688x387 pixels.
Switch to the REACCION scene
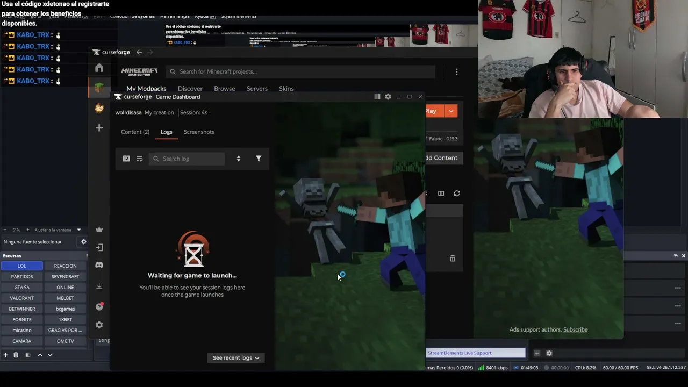[65, 266]
